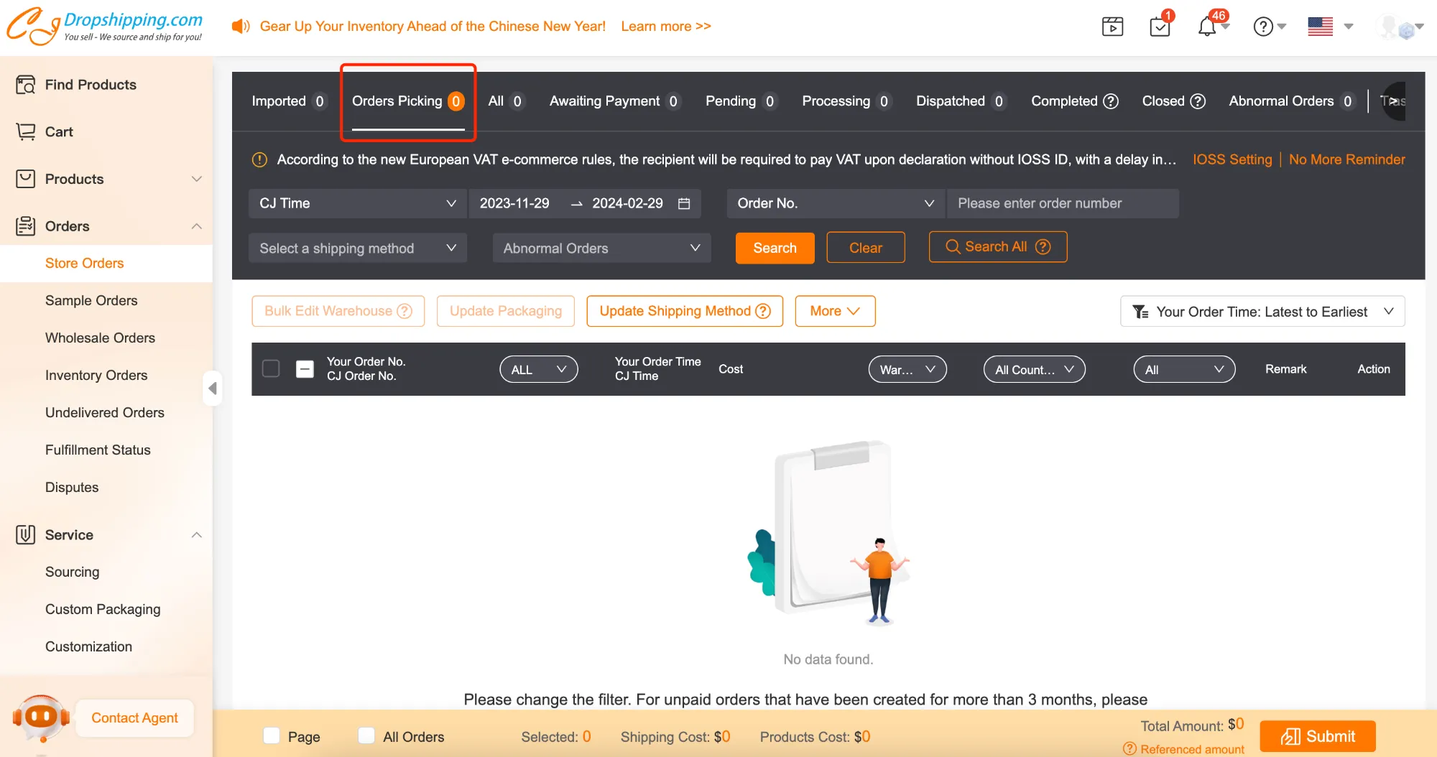The width and height of the screenshot is (1437, 757).
Task: Focus the order number input field
Action: [x=1062, y=203]
